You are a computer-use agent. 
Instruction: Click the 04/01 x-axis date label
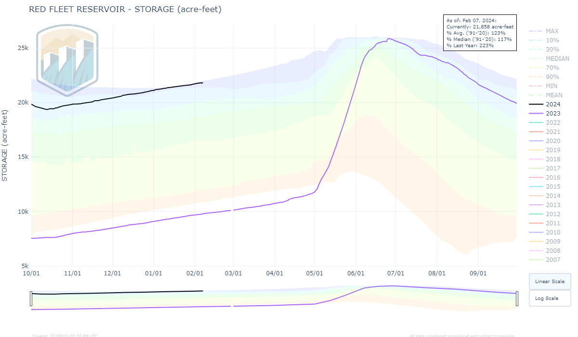pyautogui.click(x=274, y=273)
